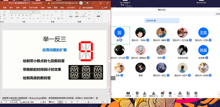The image size is (220, 107).
Task: Toggle the 备注 notes pane
Action: (43, 102)
